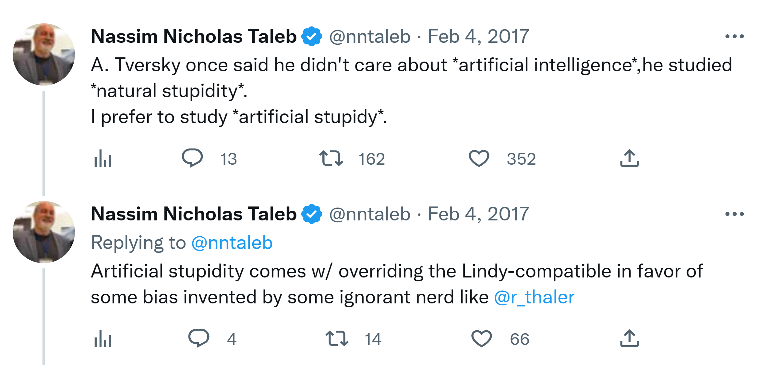Share the first tweet about natural stupidity
Screen dimensions: 758x365
click(x=629, y=158)
